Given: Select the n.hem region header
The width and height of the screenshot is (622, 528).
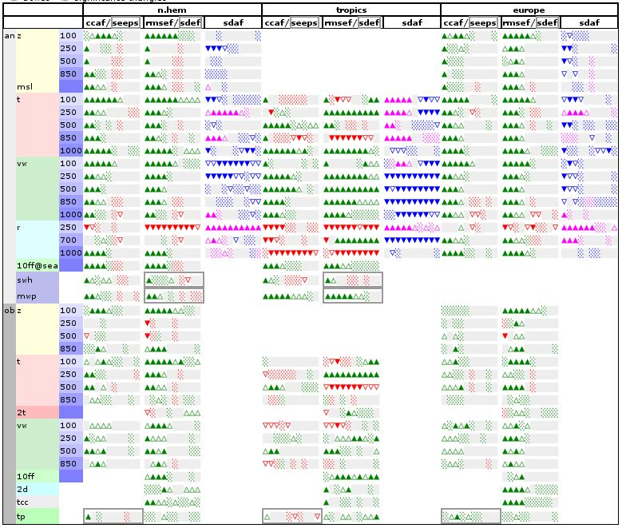Looking at the screenshot, I should (172, 10).
